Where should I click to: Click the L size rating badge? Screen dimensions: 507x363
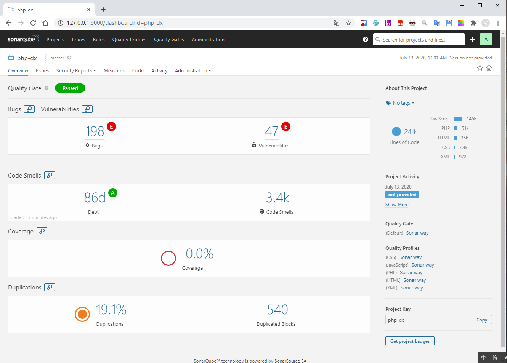pos(396,131)
